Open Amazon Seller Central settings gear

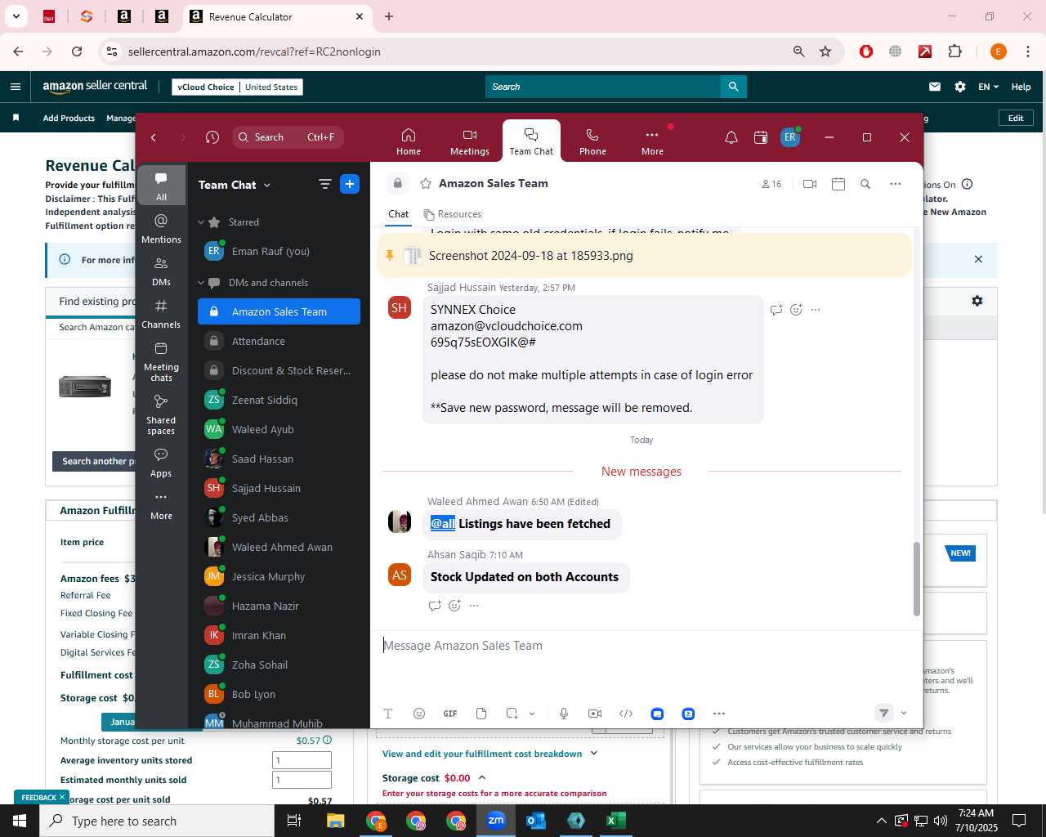[x=960, y=87]
